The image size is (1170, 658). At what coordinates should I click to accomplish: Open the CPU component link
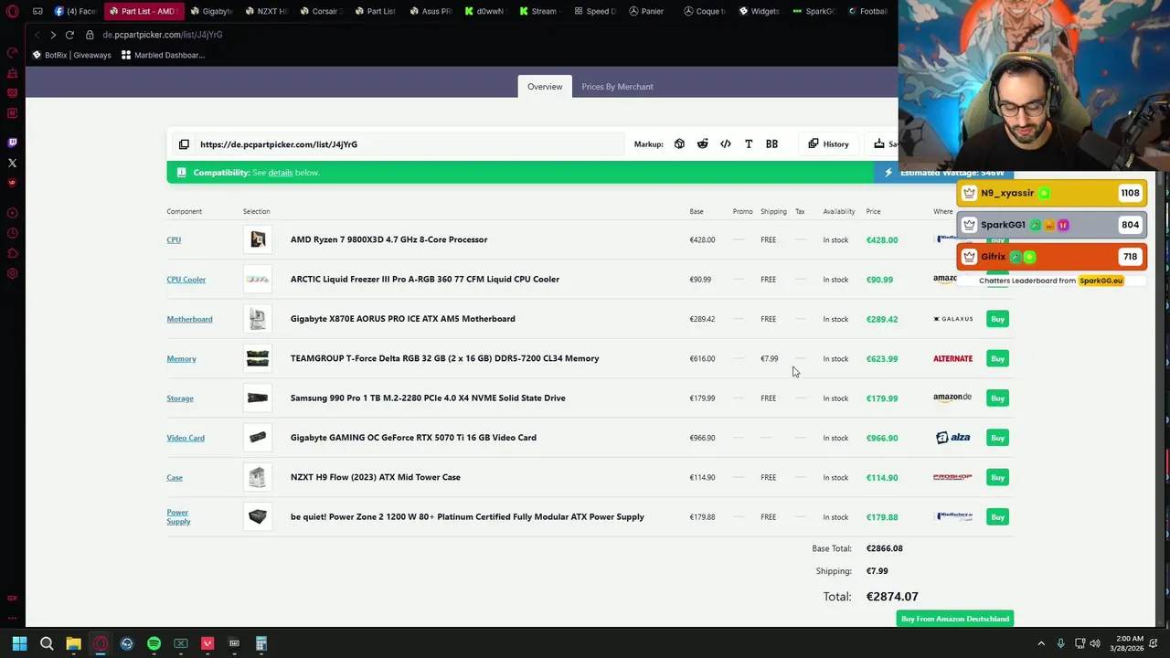pyautogui.click(x=174, y=239)
